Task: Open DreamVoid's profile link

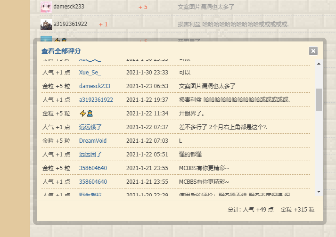Action: [93, 141]
